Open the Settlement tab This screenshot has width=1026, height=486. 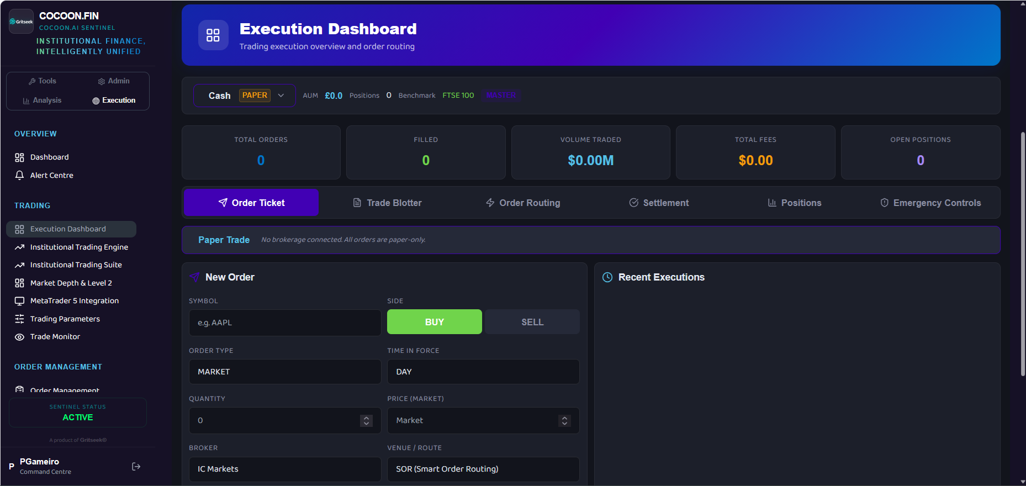click(659, 203)
